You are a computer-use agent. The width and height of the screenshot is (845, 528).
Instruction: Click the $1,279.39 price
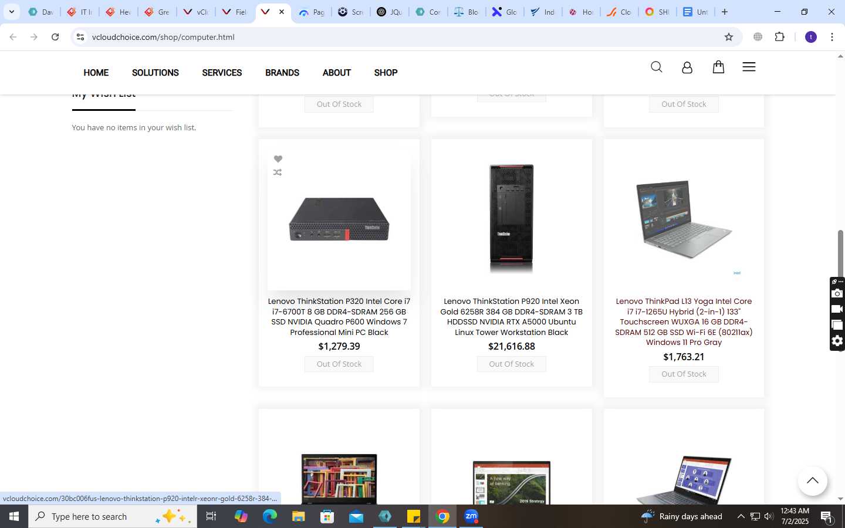(339, 347)
